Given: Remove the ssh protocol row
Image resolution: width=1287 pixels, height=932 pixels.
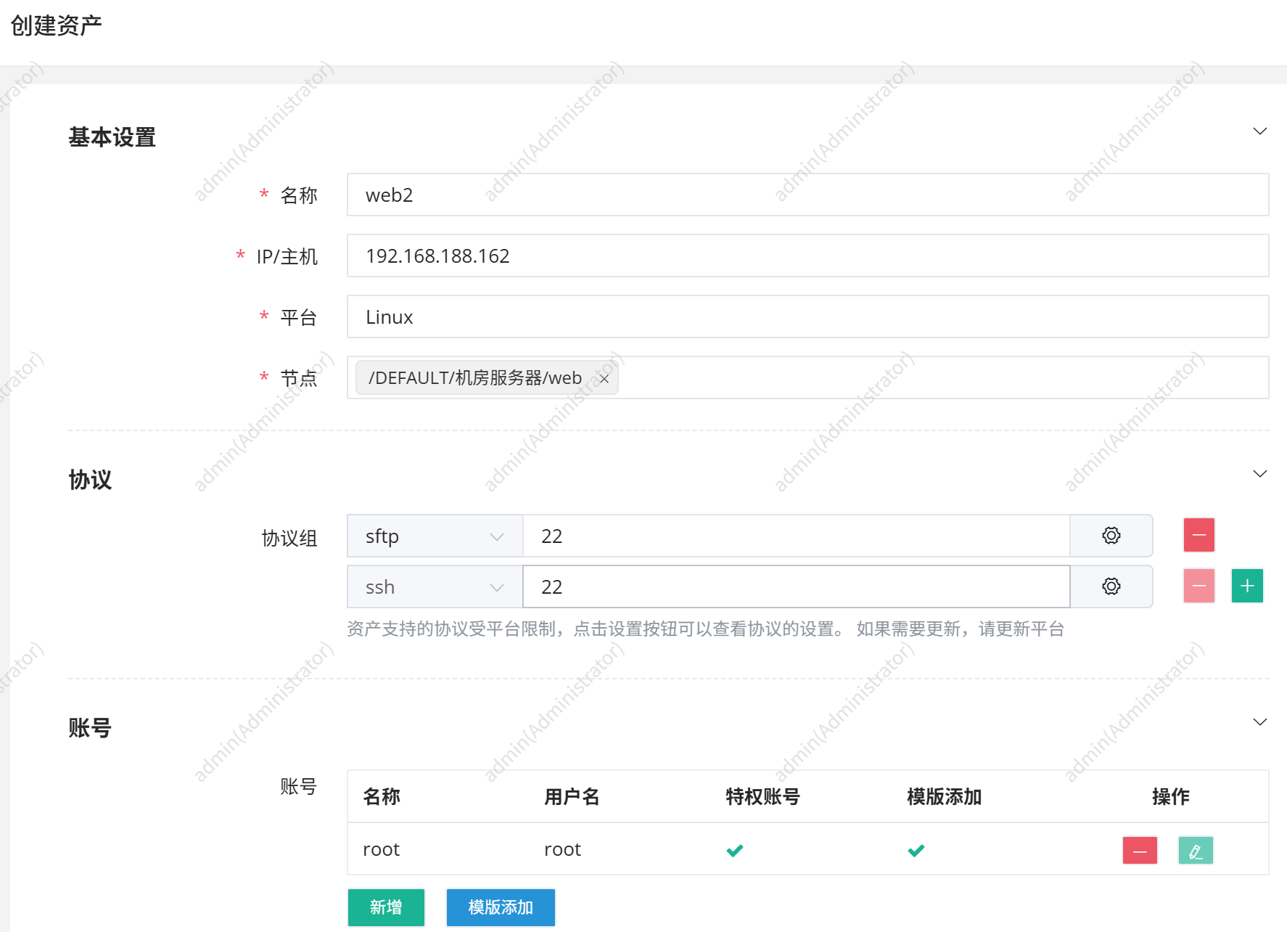Looking at the screenshot, I should (x=1198, y=586).
